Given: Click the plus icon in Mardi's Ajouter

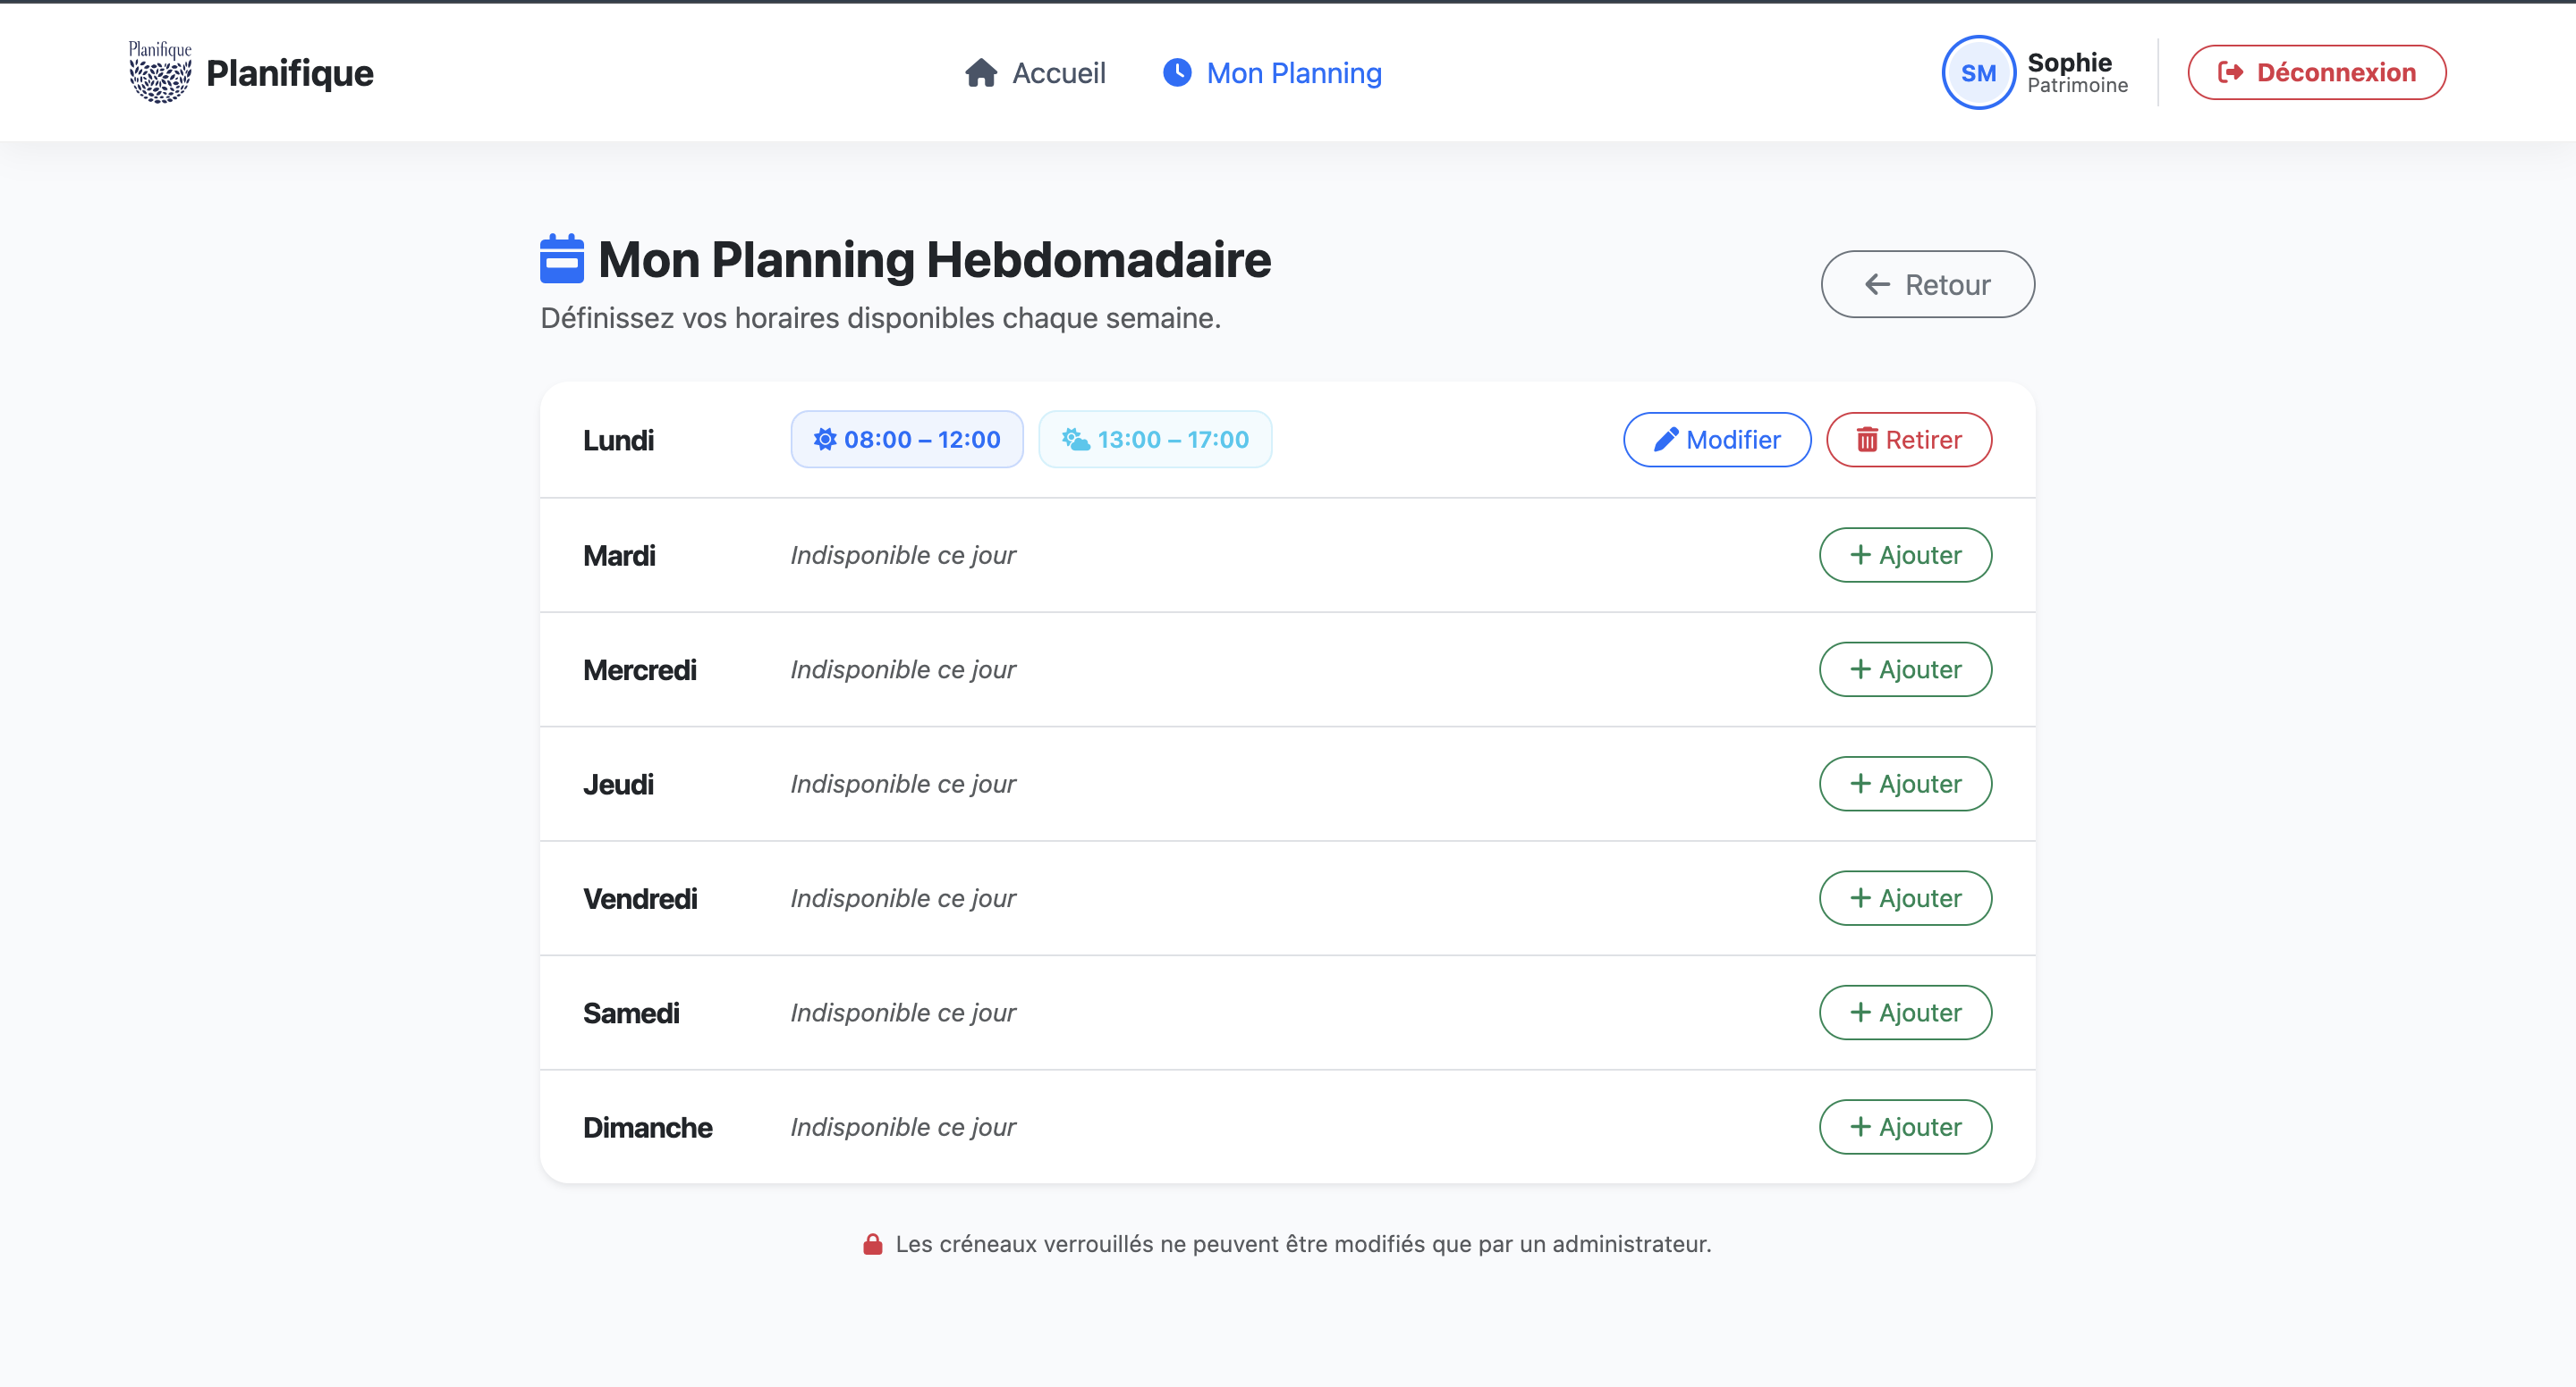Looking at the screenshot, I should [1860, 555].
